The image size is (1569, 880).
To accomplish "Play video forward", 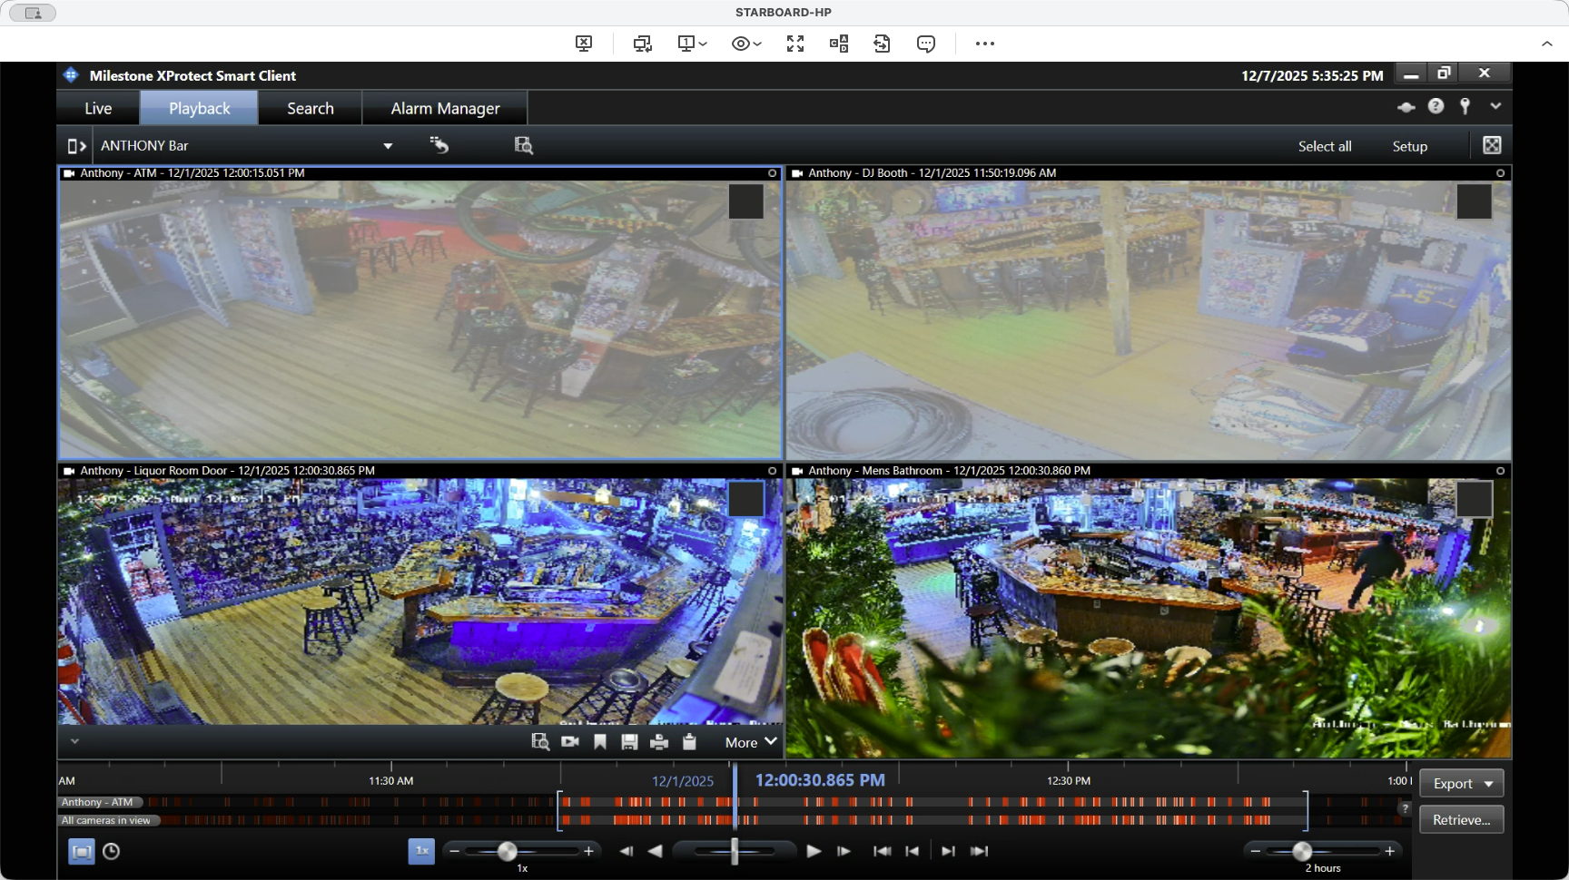I will point(814,851).
